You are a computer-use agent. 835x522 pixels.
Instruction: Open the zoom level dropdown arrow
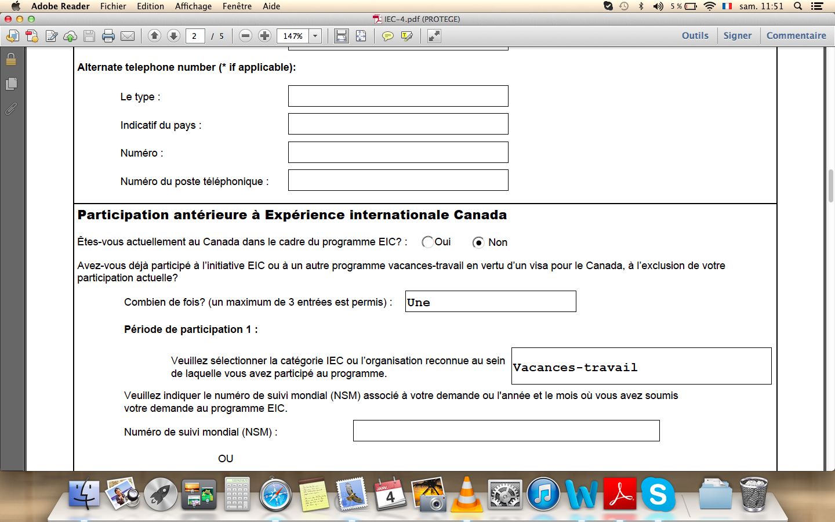315,36
